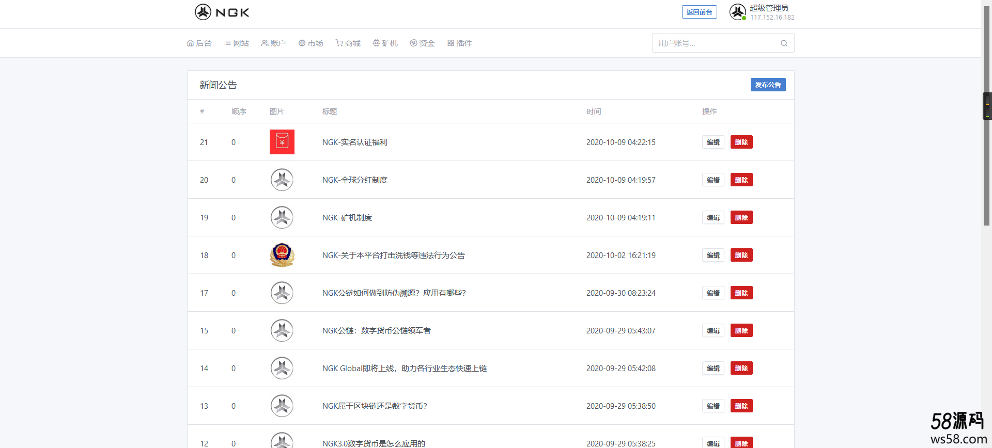Screen dimensions: 992x448
Task: Open thumbnail for NGK-全球分红制度
Action: [x=282, y=180]
